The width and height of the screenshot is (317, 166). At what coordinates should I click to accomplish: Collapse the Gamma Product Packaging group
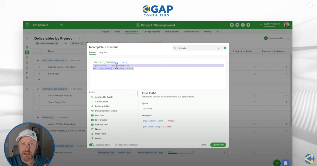(38, 89)
